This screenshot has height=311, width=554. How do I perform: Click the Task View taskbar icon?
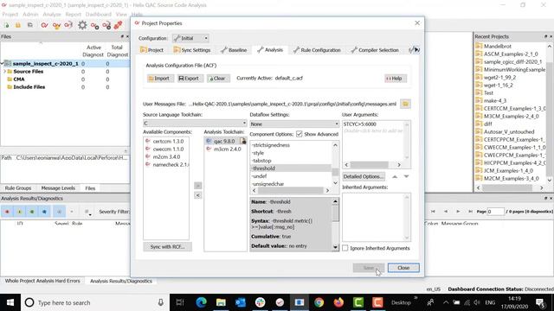pos(180,302)
